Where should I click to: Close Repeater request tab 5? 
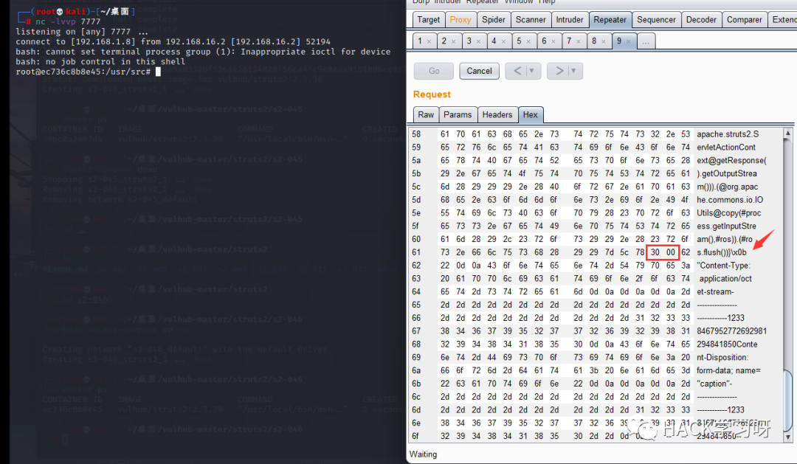528,41
